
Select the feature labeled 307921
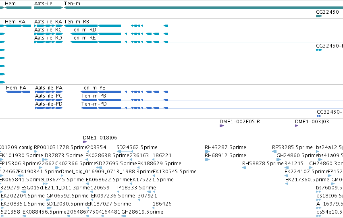[x=148, y=196]
